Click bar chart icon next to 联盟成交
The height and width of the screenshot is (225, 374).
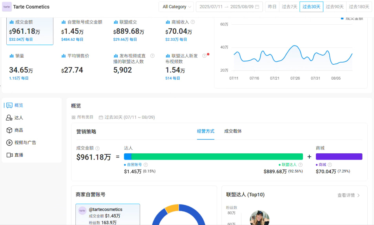point(116,22)
